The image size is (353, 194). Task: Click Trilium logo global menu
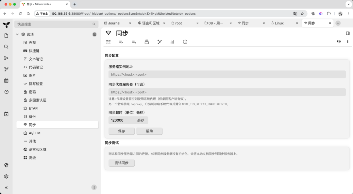tap(6, 25)
